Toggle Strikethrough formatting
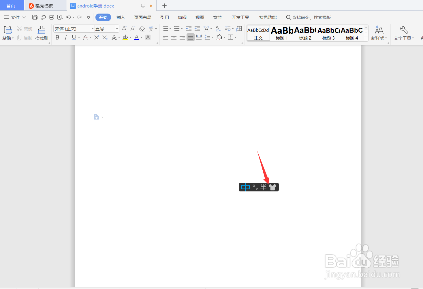The width and height of the screenshot is (423, 289). click(85, 37)
